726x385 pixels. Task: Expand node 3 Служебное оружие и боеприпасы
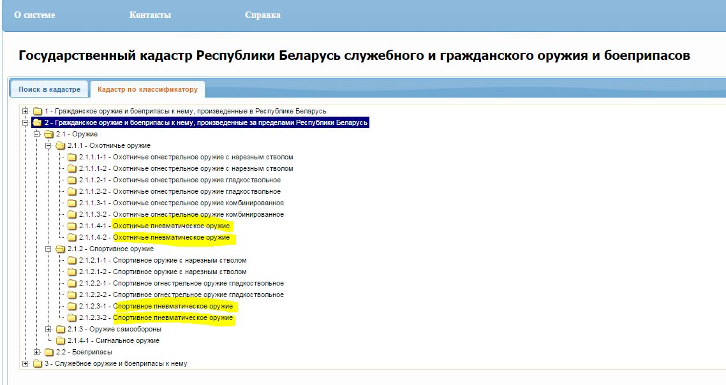[x=26, y=363]
